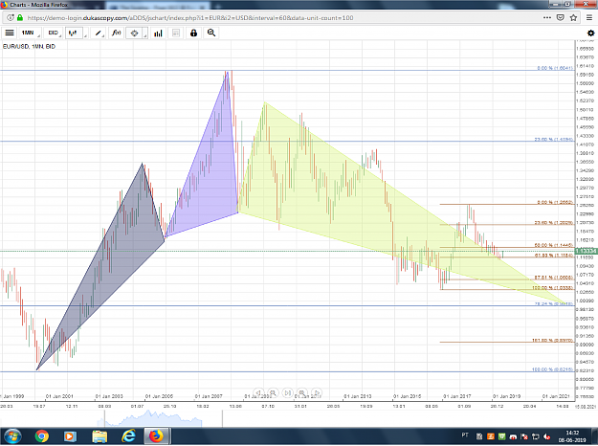Open chart settings gear
The image size is (598, 446).
(x=590, y=33)
